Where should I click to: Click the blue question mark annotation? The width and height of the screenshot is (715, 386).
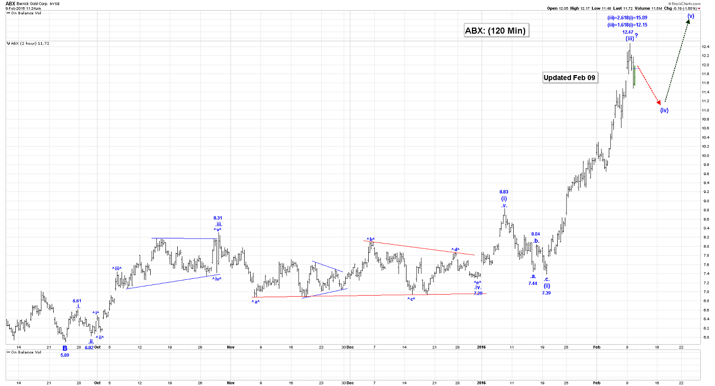click(x=636, y=35)
